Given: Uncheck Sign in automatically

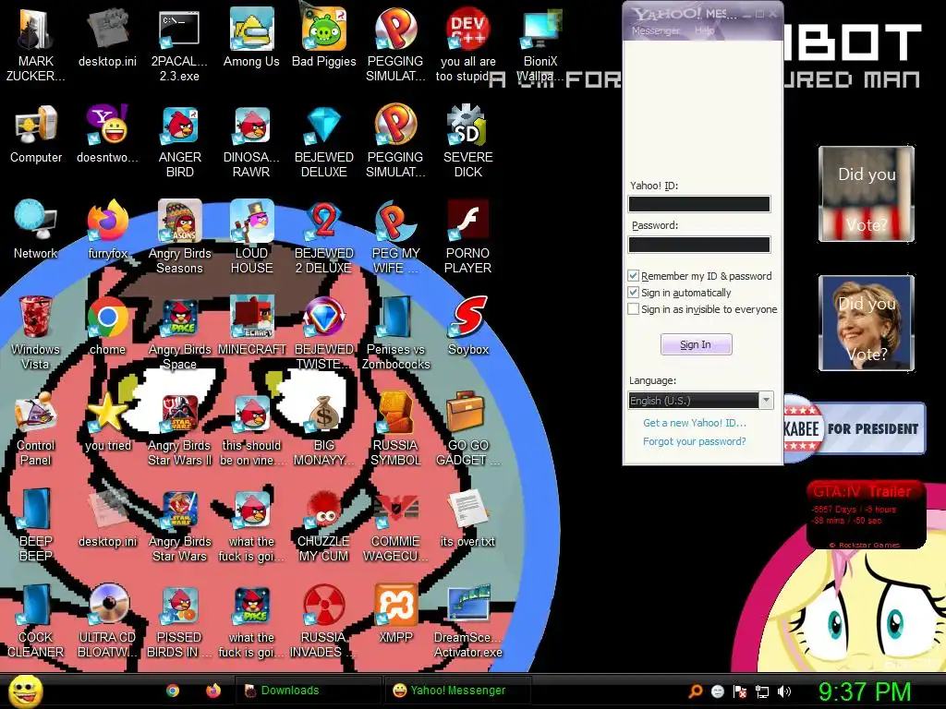Looking at the screenshot, I should click(633, 293).
